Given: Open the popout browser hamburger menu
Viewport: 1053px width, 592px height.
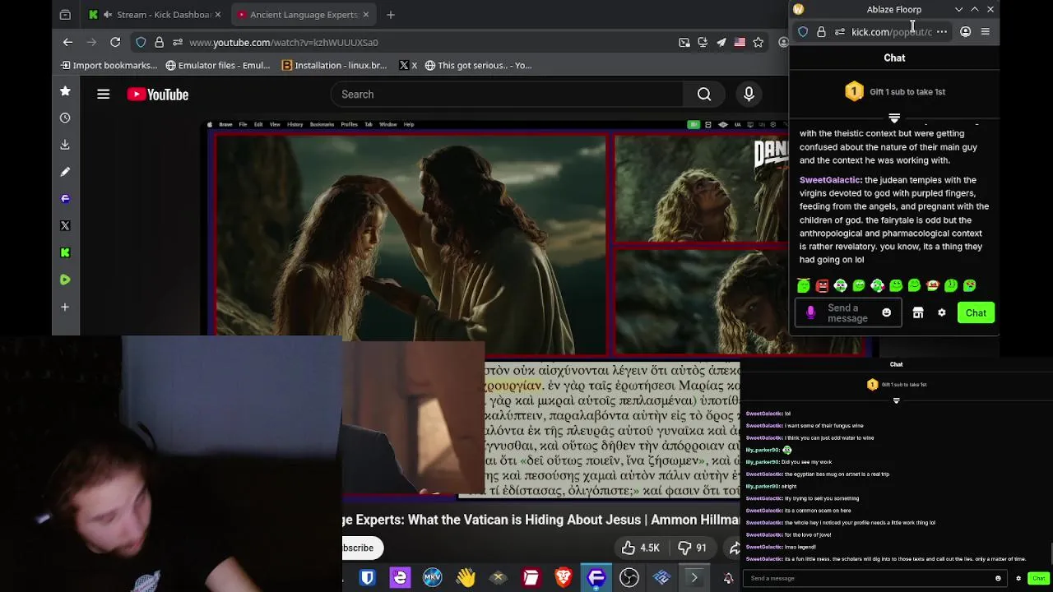Looking at the screenshot, I should coord(986,32).
